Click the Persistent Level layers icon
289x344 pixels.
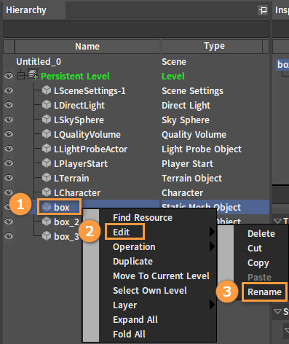pyautogui.click(x=33, y=74)
